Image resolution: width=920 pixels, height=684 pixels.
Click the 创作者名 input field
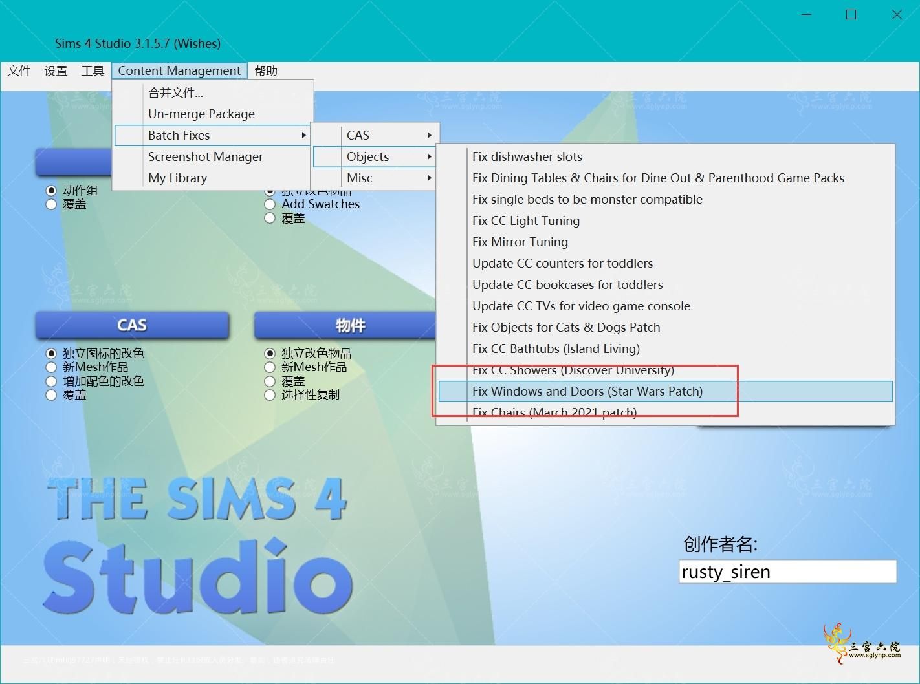(787, 572)
